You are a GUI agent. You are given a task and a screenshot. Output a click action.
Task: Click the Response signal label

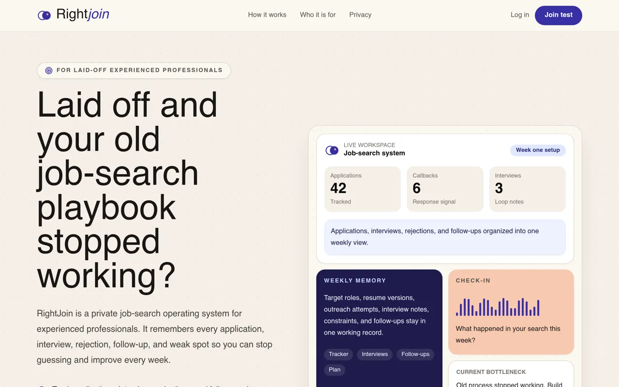pyautogui.click(x=434, y=202)
